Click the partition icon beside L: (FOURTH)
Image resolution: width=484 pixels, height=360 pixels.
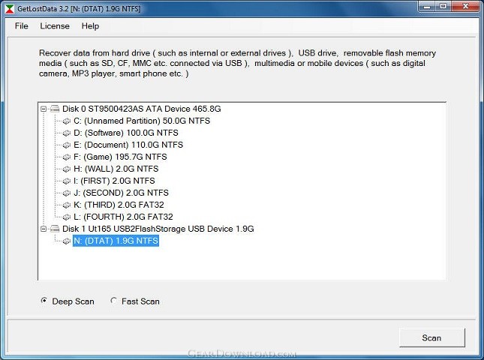point(66,217)
